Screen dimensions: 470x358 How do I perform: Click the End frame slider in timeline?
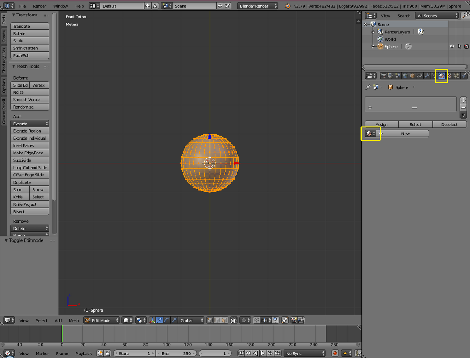click(176, 353)
